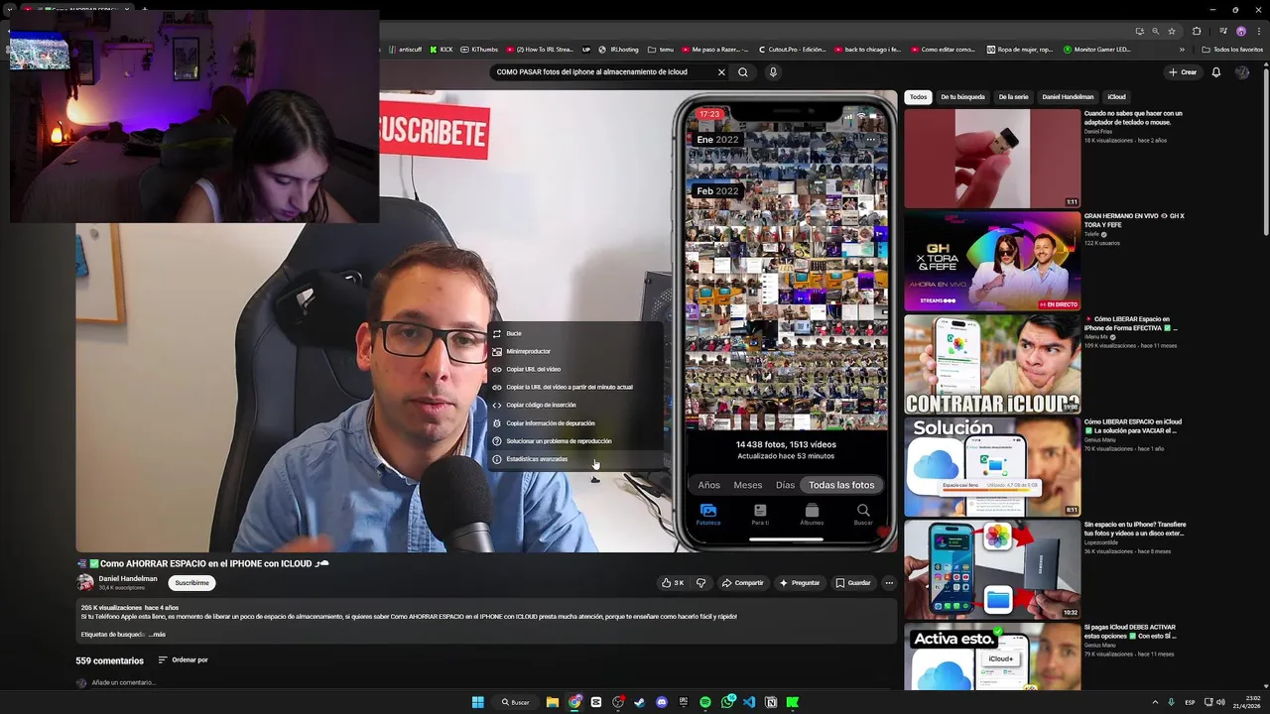1270x714 pixels.
Task: Open the adaptador de teclado o mouse thumbnail
Action: tap(992, 159)
